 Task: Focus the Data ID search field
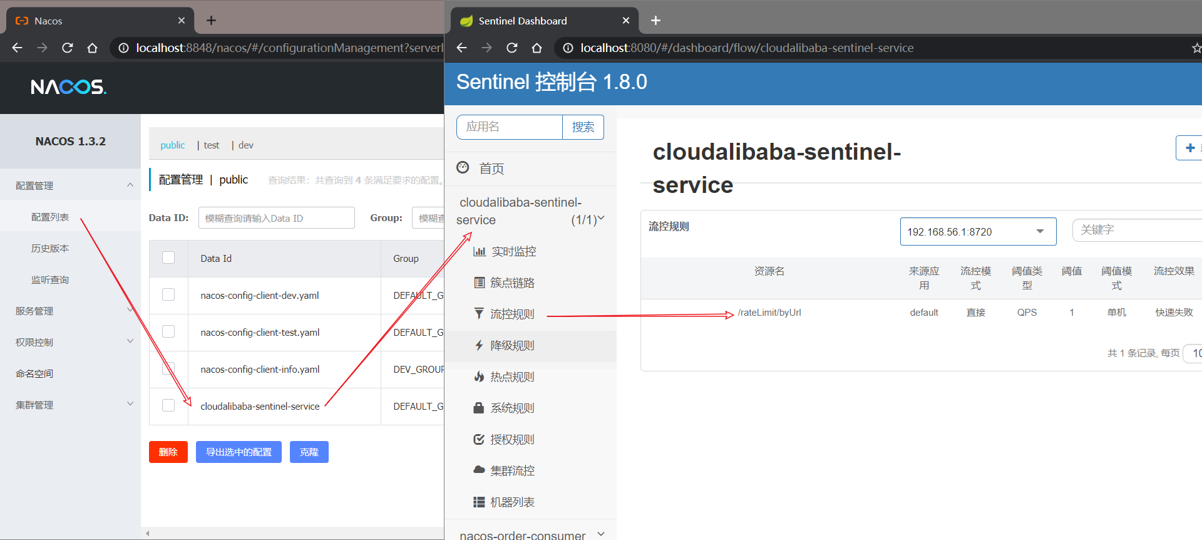(x=277, y=218)
